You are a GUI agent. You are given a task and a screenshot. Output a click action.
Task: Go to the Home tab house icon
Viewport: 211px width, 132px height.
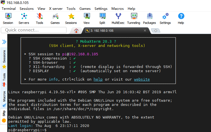tap(76, 31)
